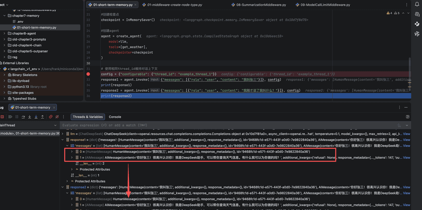Screen dimensions: 422x210
Task: Open more debug options with the kebab icon
Action: 64,117
